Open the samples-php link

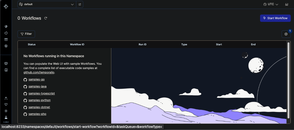tap(37, 114)
